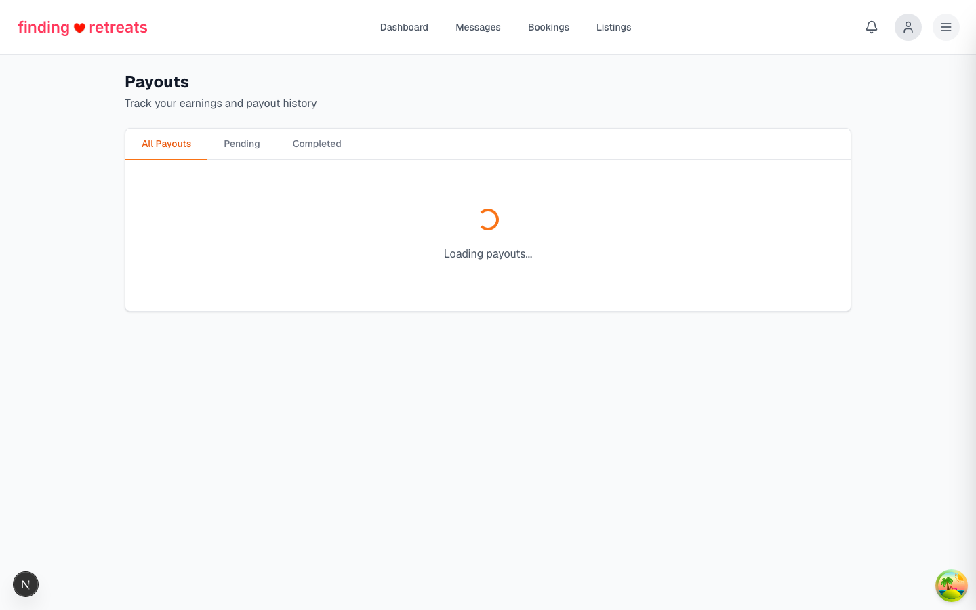The height and width of the screenshot is (610, 976).
Task: Click the word "retreats" in the logo
Action: 118,27
